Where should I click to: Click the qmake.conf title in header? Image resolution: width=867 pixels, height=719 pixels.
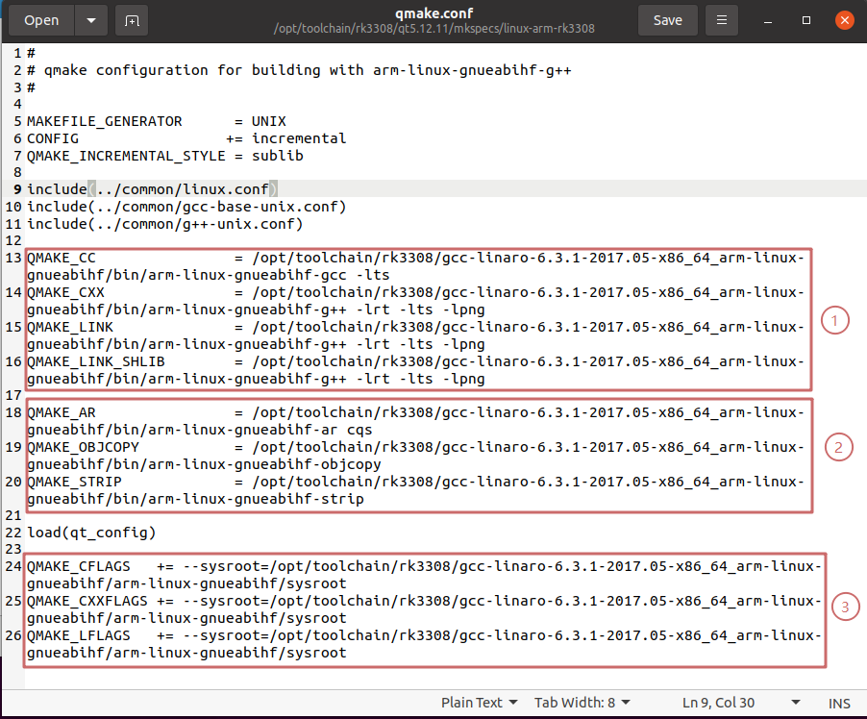pyautogui.click(x=433, y=12)
